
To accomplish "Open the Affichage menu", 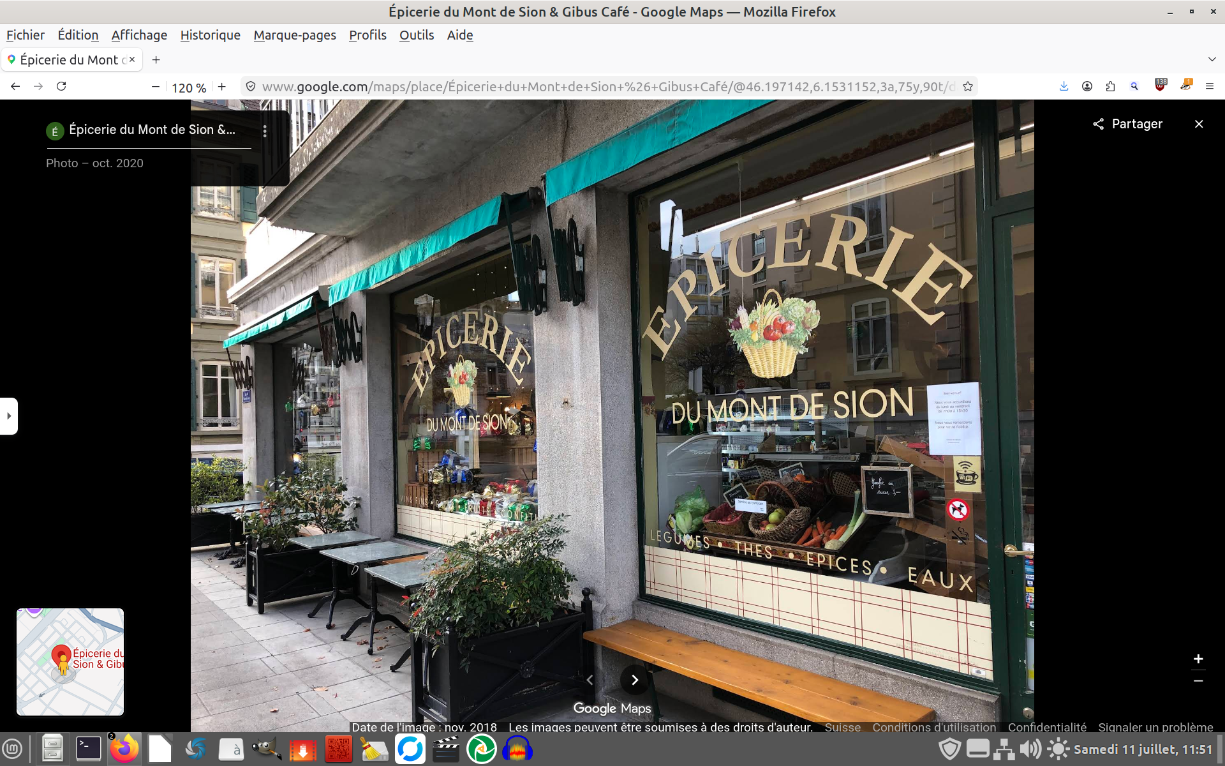I will click(x=139, y=35).
